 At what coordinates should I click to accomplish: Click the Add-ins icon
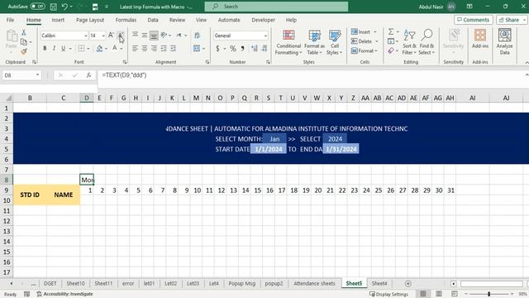click(480, 39)
